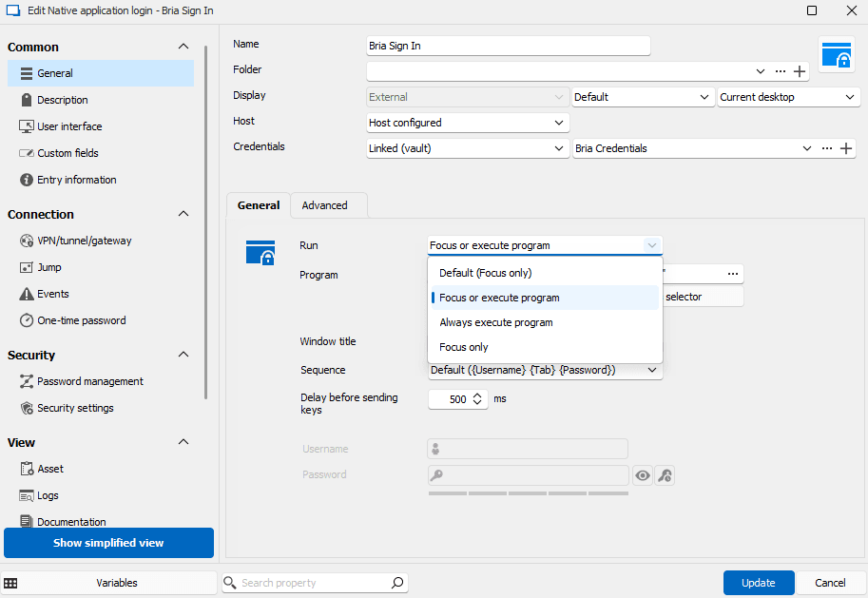Click the Update button

[758, 583]
